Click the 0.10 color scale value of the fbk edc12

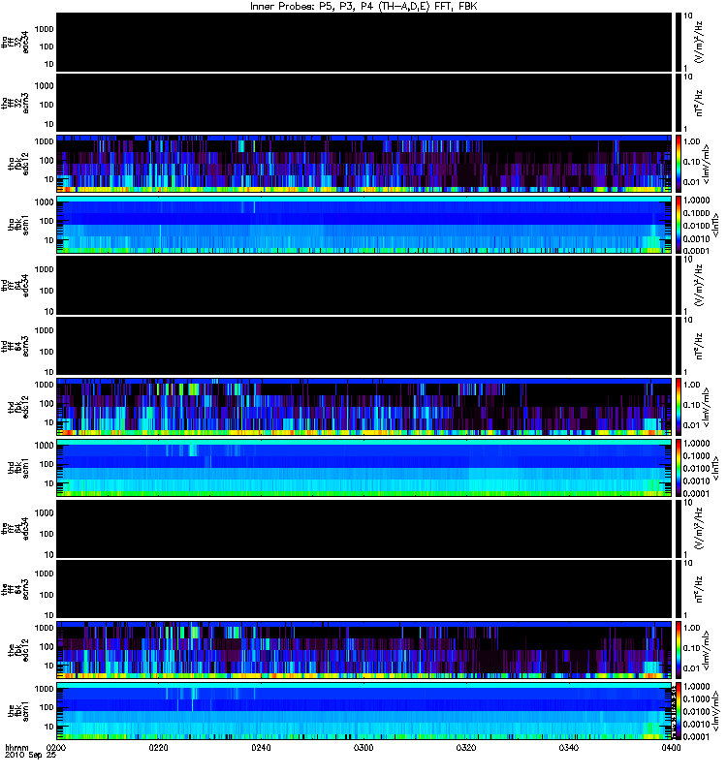(691, 648)
